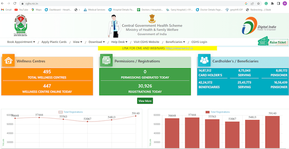Click the 42,24,372 beneficiaries value

tap(205, 82)
